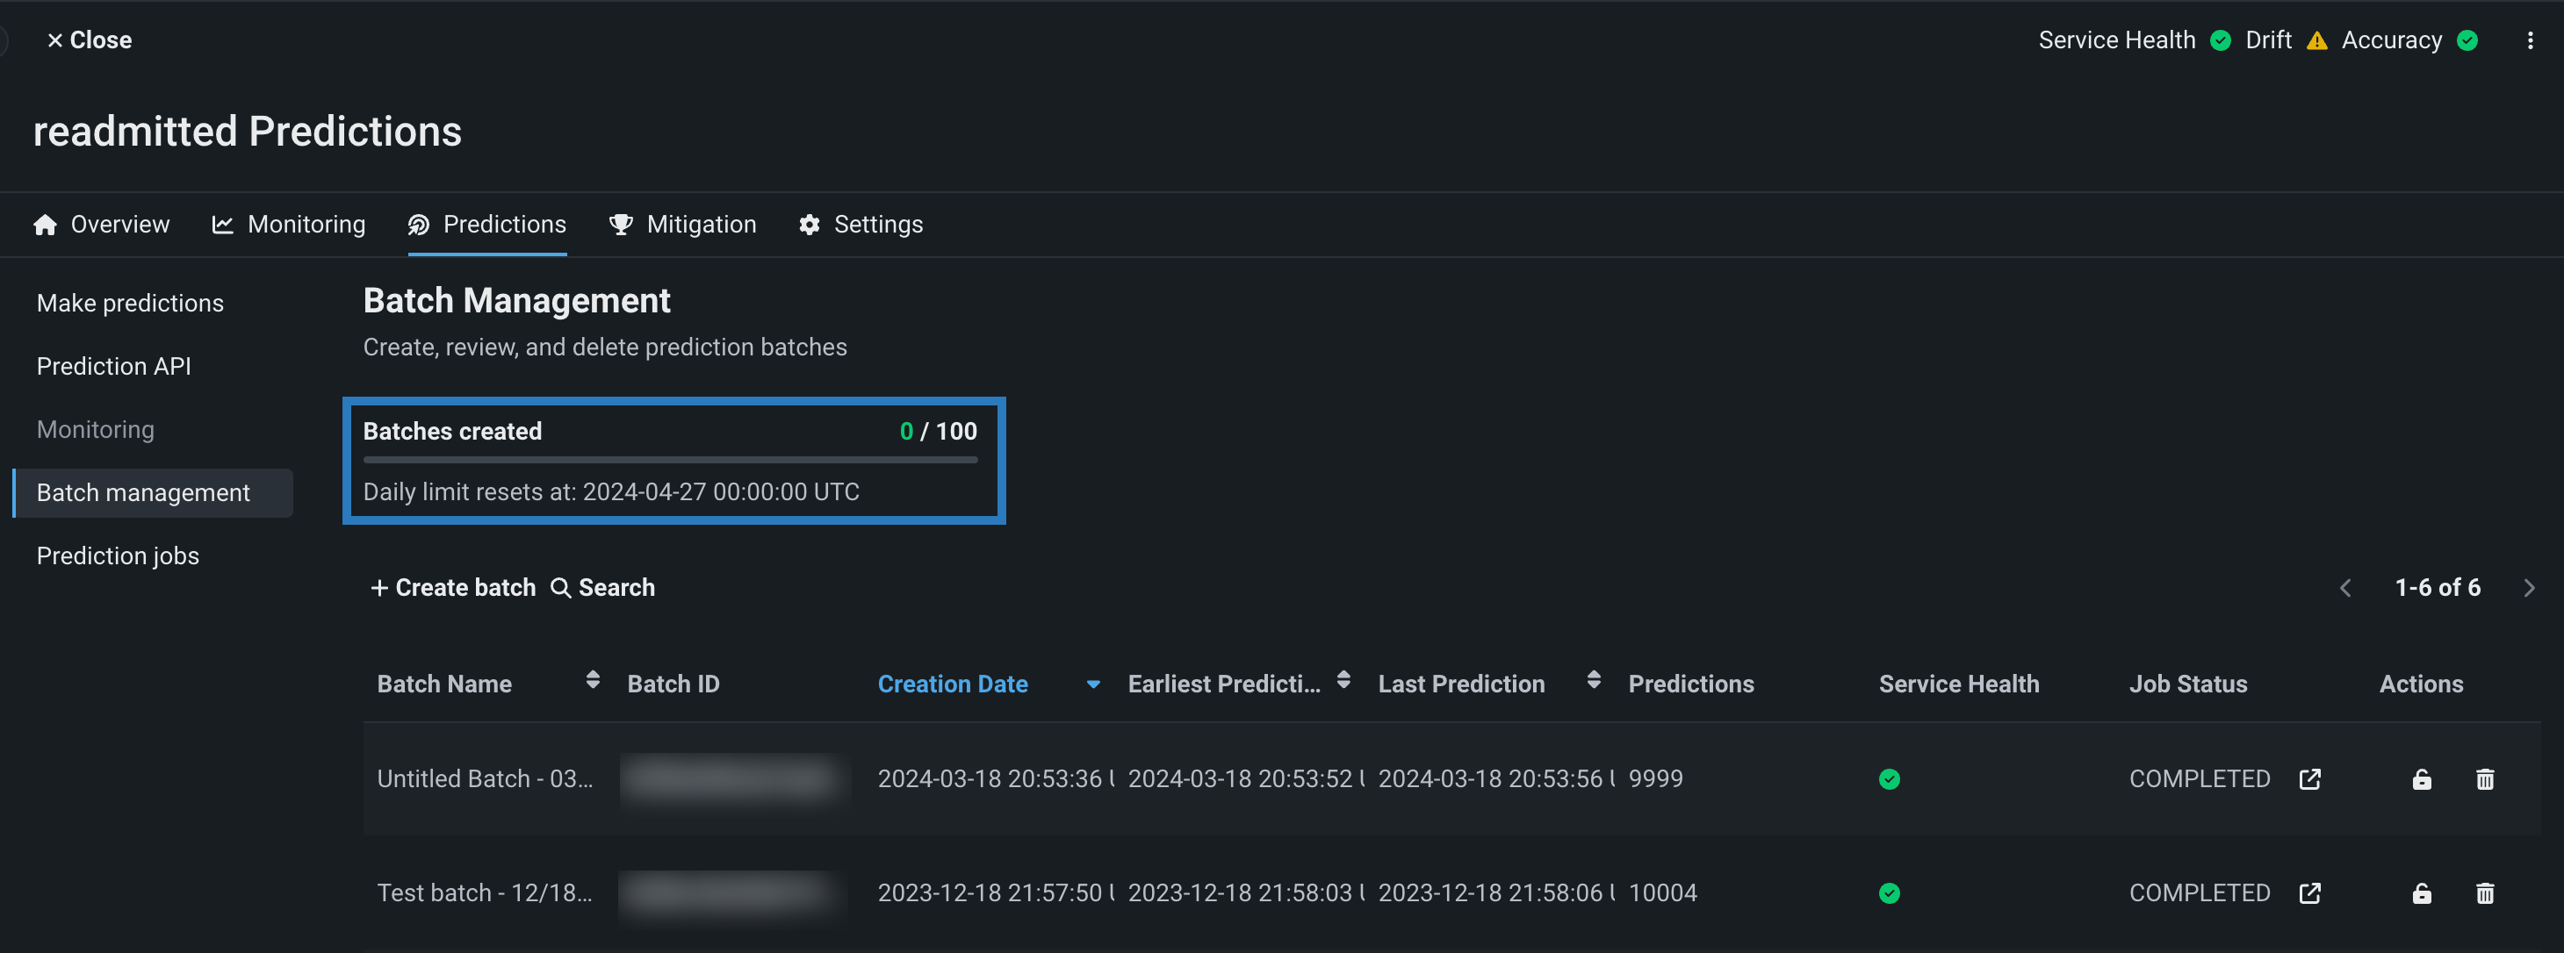The image size is (2564, 953).
Task: Sort by Batch Name column arrows
Action: pyautogui.click(x=592, y=680)
